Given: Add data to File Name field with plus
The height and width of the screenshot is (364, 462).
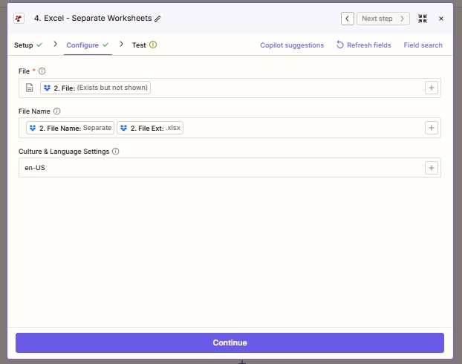Looking at the screenshot, I should click(x=432, y=128).
